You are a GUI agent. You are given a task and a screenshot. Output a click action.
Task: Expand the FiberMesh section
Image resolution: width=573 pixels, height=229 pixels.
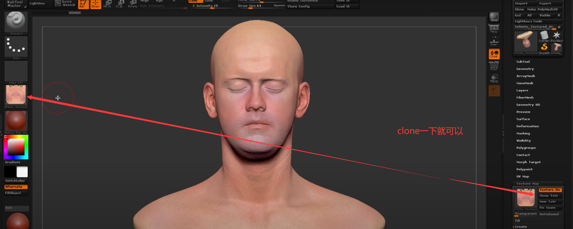525,97
